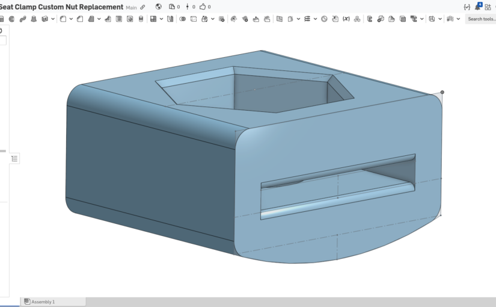
Task: Select the Draft tool
Action: coord(91,19)
